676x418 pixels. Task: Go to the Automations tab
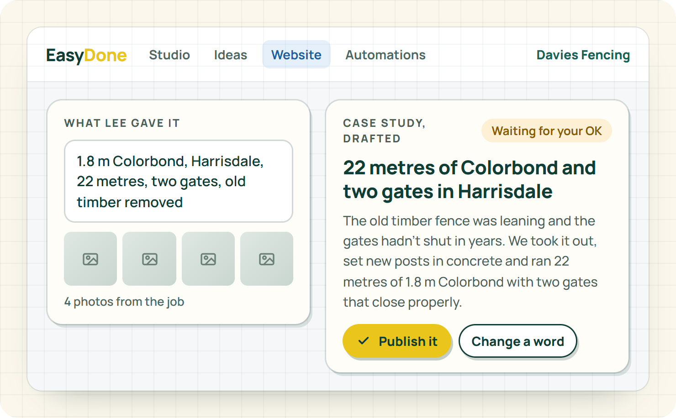pos(386,55)
